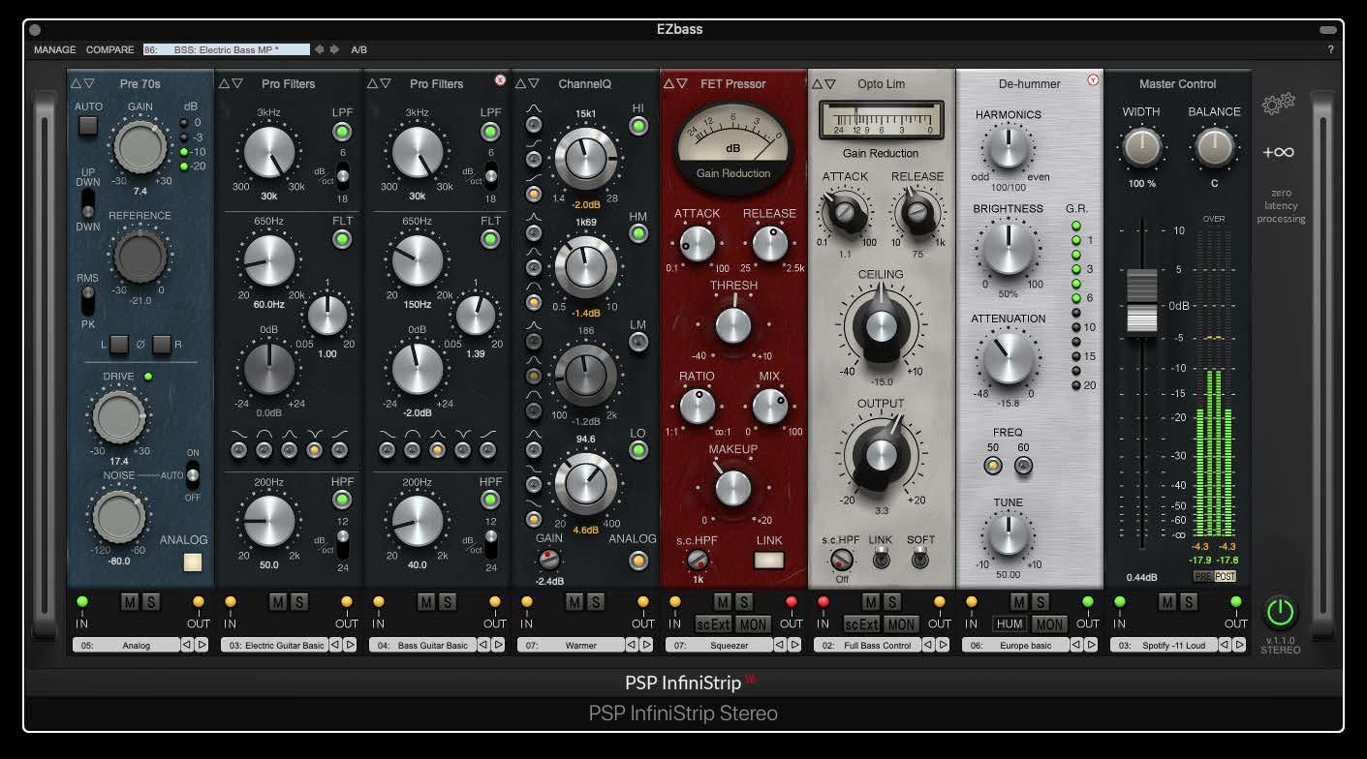The width and height of the screenshot is (1367, 759).
Task: Click the L phase invert button
Action: coord(119,344)
